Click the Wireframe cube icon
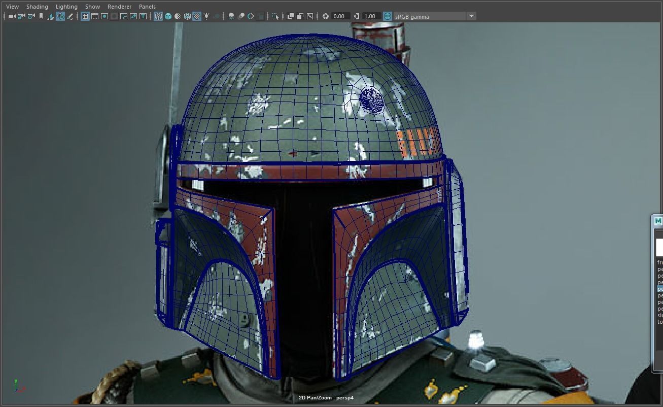 158,16
